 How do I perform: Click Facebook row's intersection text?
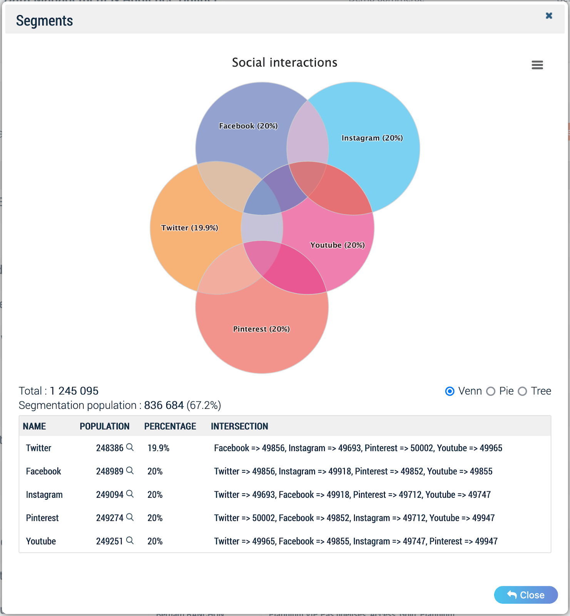click(353, 471)
